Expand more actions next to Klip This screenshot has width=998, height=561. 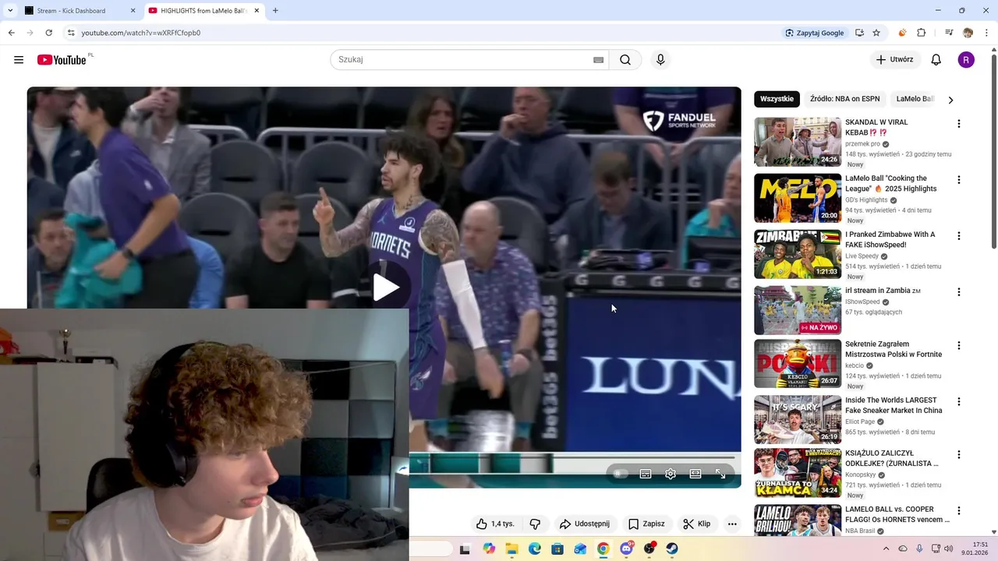point(732,524)
